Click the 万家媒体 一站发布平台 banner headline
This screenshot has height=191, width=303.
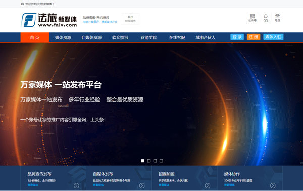[x=61, y=85]
